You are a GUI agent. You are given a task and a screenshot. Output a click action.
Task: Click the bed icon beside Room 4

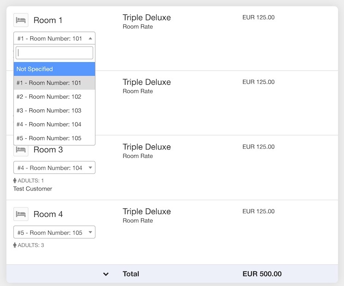(x=21, y=214)
